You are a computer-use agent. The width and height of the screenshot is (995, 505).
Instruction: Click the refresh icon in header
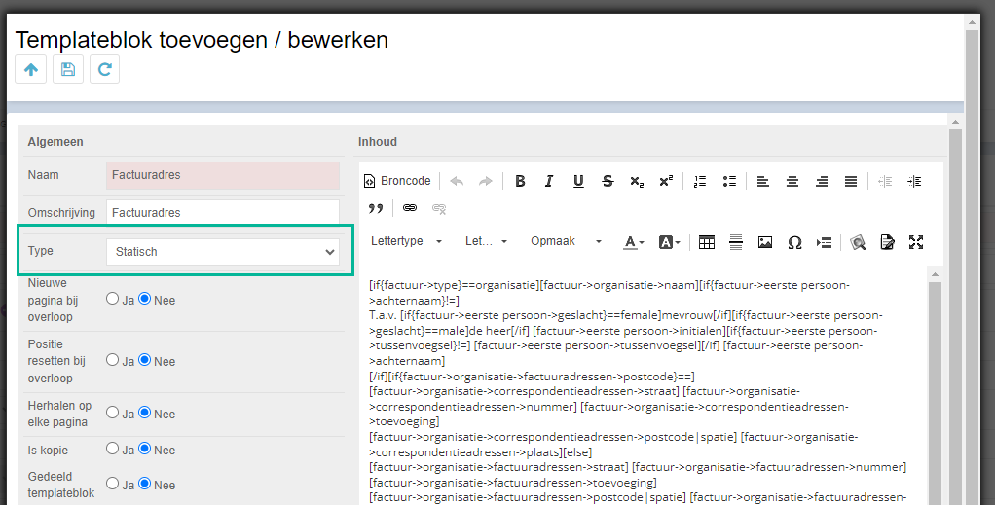105,69
